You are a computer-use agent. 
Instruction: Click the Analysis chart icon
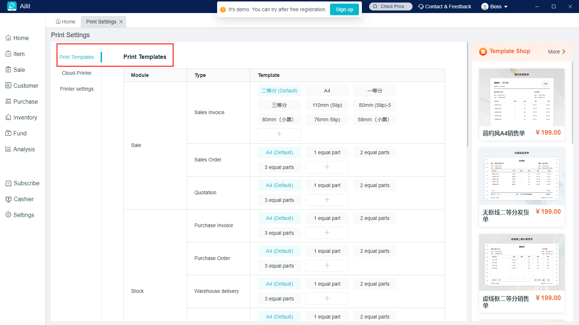click(x=8, y=149)
